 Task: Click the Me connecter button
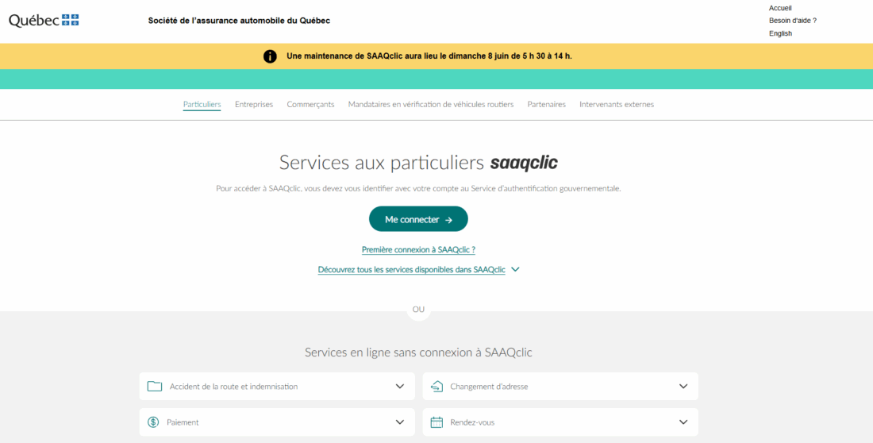click(x=419, y=220)
